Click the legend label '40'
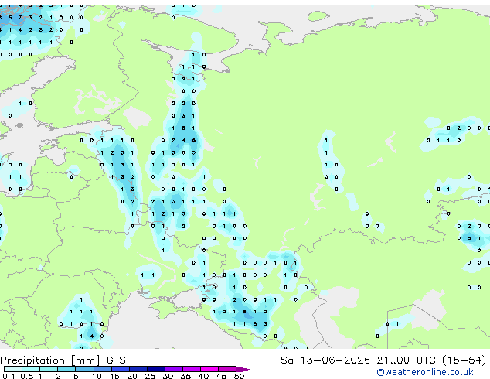 (203, 376)
